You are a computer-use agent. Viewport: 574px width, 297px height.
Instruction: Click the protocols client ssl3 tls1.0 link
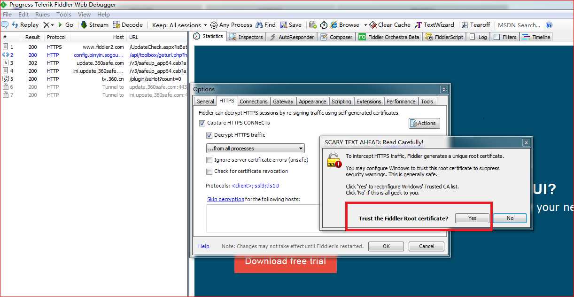click(x=256, y=186)
